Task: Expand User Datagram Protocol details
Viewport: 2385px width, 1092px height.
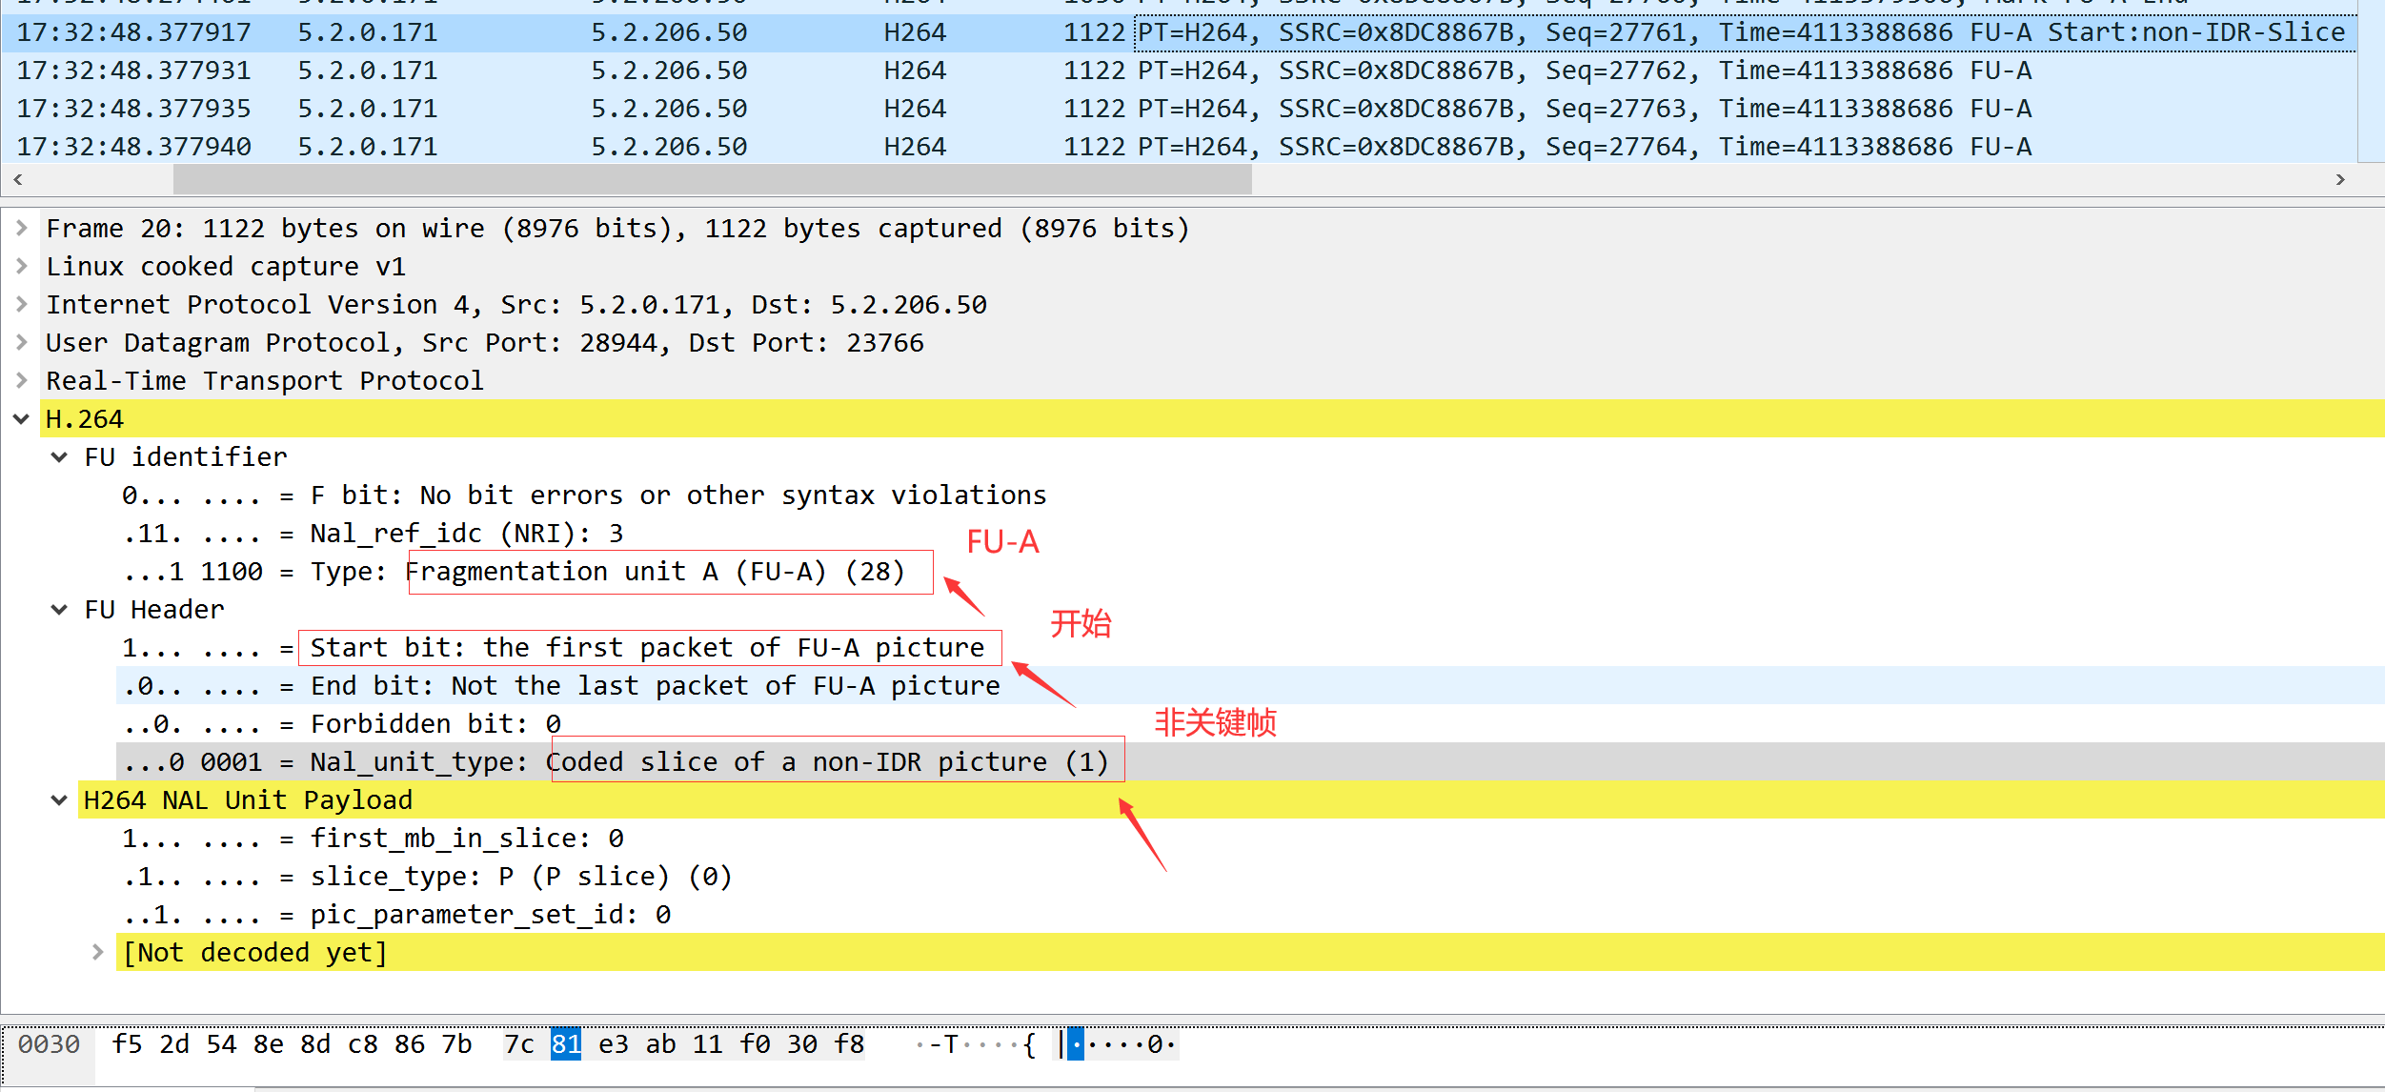Action: [21, 342]
